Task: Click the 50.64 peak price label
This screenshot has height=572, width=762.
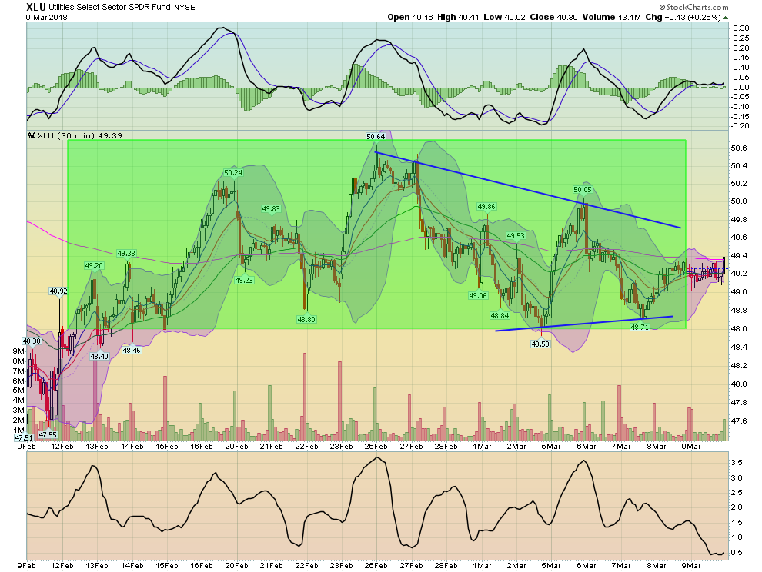Action: point(376,136)
